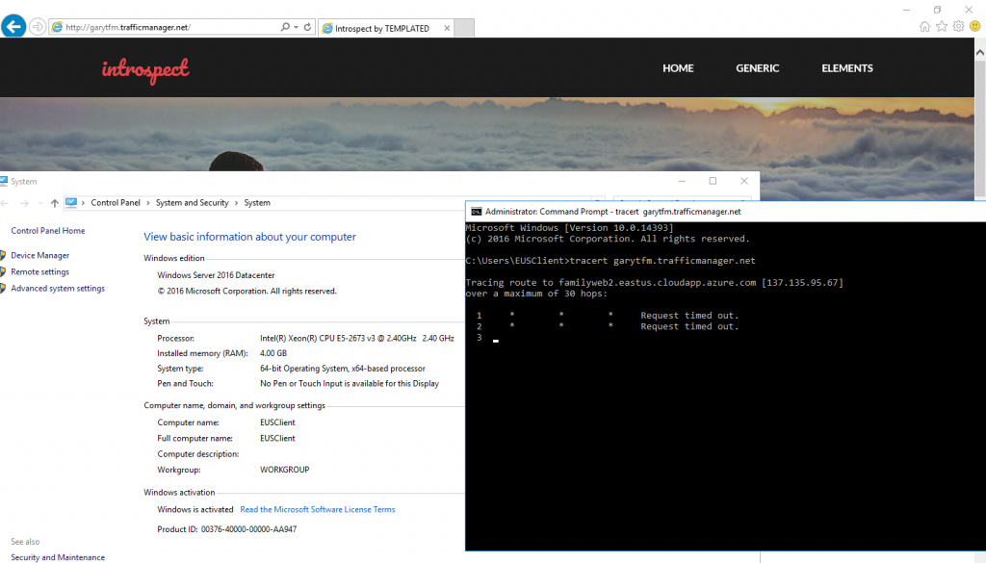Select the System breadcrumb item

pyautogui.click(x=257, y=202)
